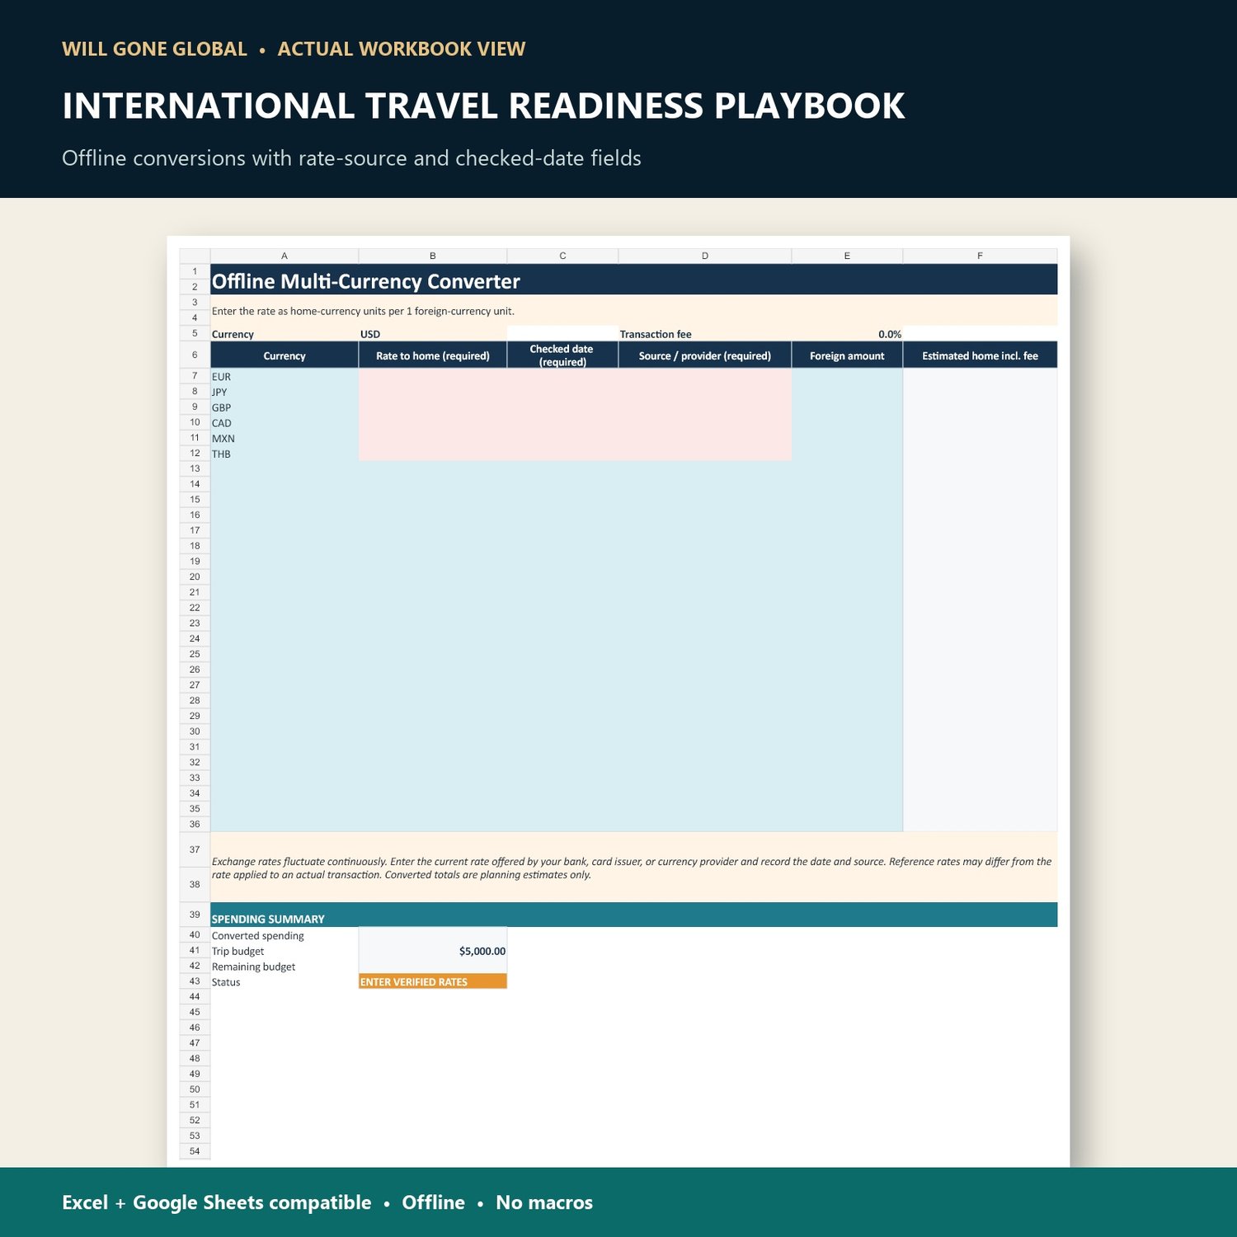The height and width of the screenshot is (1237, 1237).
Task: Select the JPY currency cell
Action: pyautogui.click(x=285, y=392)
